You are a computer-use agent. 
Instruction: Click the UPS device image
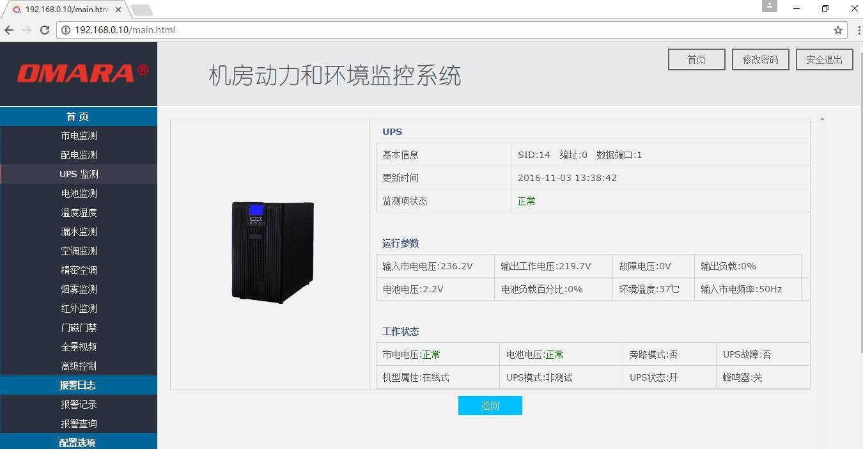coord(272,252)
